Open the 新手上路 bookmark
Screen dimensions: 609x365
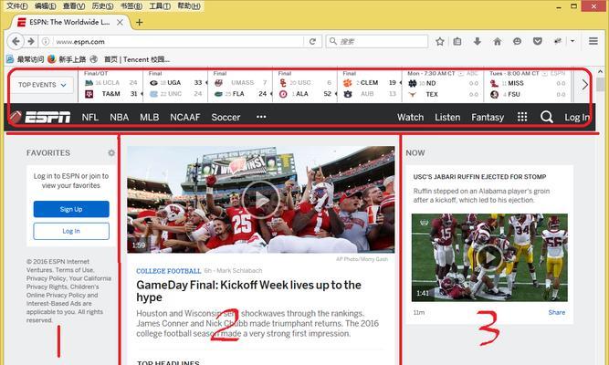(67, 59)
